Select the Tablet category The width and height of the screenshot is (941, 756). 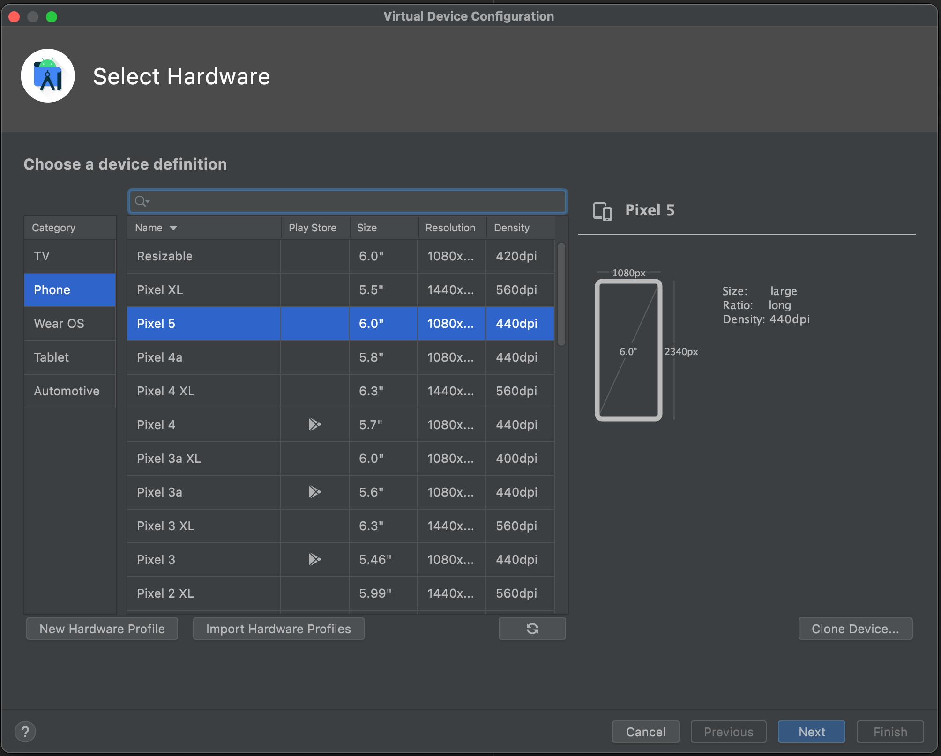(52, 357)
